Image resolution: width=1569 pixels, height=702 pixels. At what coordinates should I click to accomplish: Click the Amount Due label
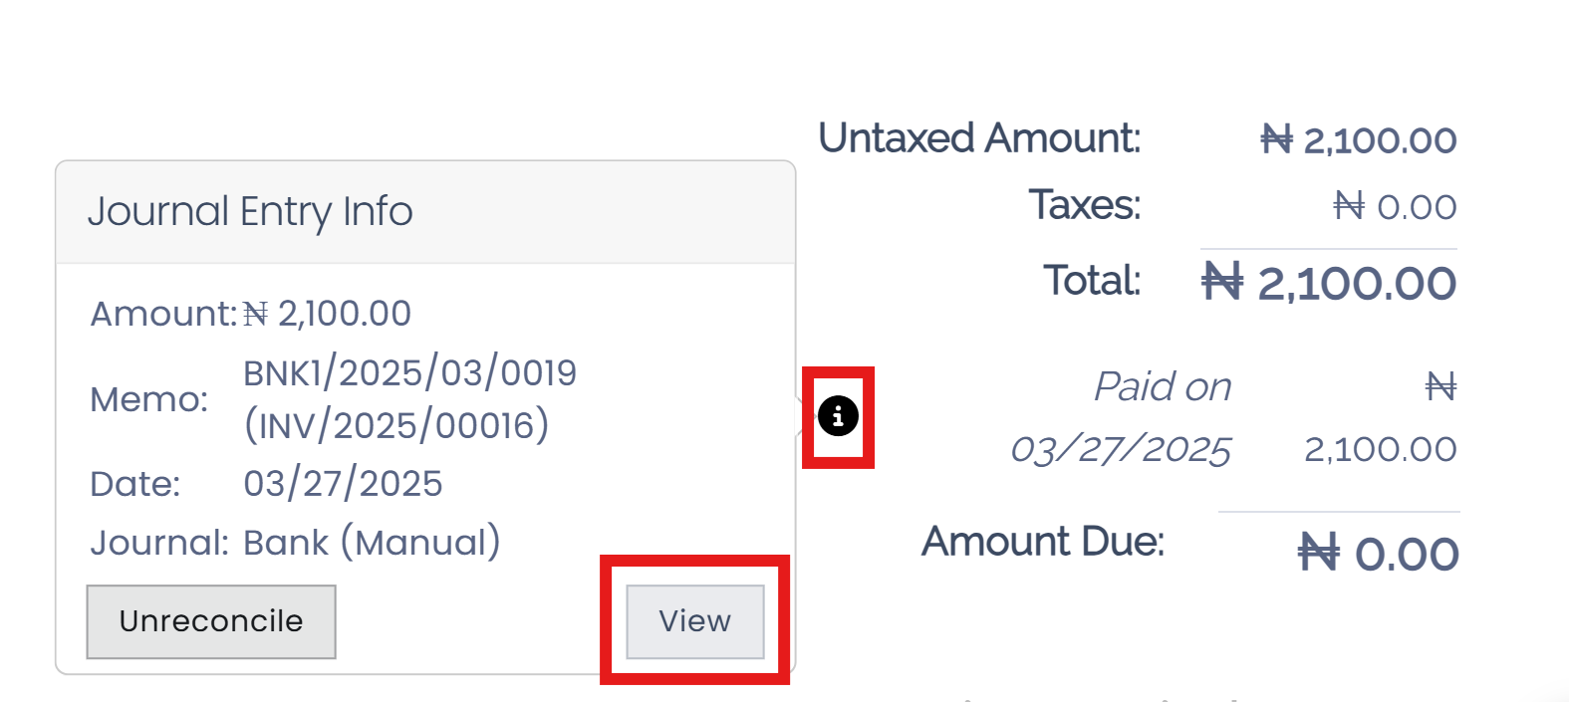(x=1042, y=542)
